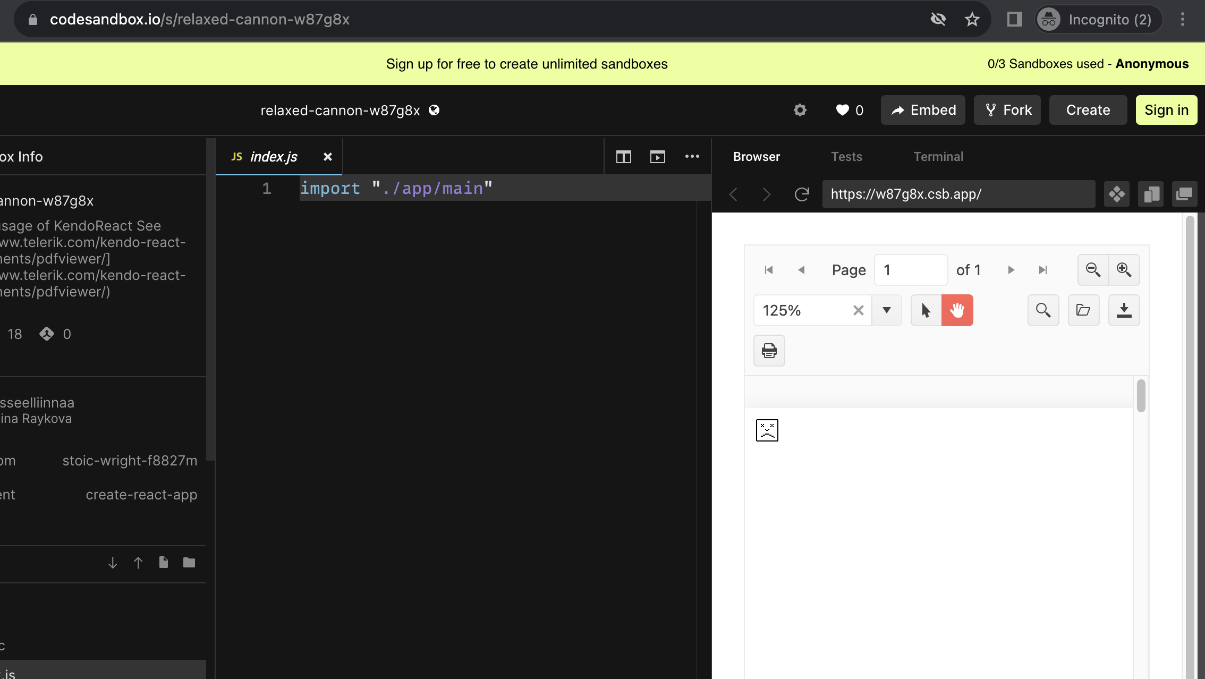Viewport: 1205px width, 679px height.
Task: Jump to the last page of the PDF
Action: pos(1042,270)
